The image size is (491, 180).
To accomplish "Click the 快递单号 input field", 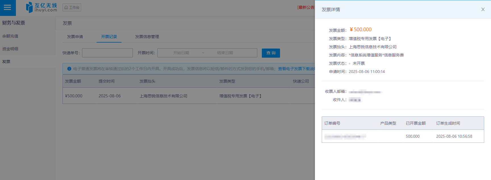I will pos(107,53).
